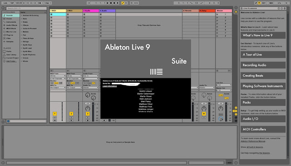The height and width of the screenshot is (166, 291).
Task: Select Sounds category in browser
Action: (11, 15)
